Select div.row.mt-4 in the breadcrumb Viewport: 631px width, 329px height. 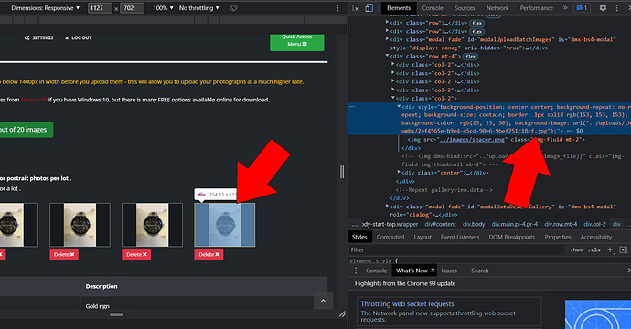click(561, 225)
